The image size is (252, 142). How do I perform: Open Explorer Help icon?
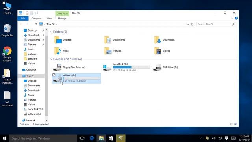click(236, 18)
